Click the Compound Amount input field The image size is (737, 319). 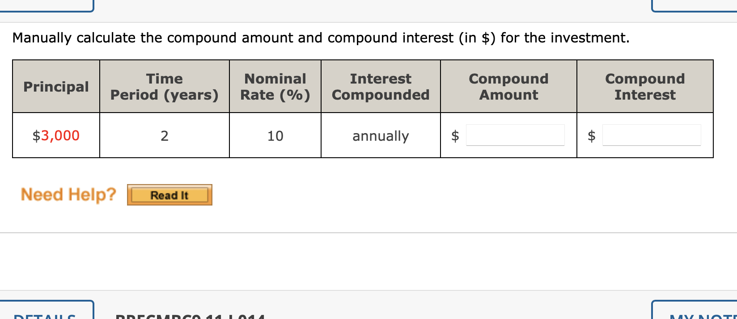point(515,135)
